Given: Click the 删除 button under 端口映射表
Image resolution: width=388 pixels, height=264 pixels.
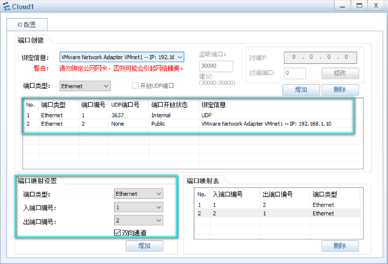Looking at the screenshot, I should [x=340, y=246].
